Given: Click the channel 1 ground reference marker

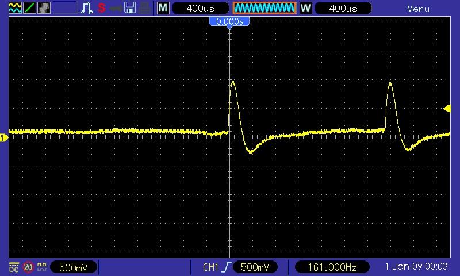Looking at the screenshot, I should tap(4, 137).
